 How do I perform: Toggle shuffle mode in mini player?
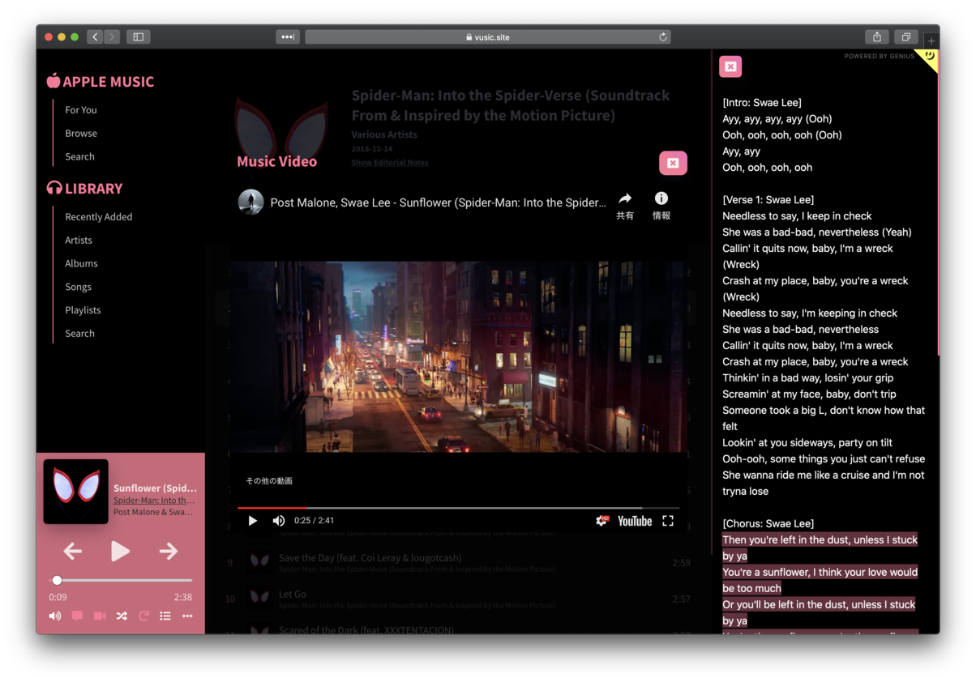point(122,616)
